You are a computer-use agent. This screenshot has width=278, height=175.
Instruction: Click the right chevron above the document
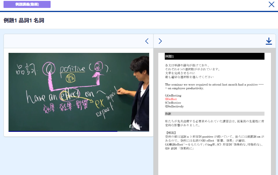(160, 41)
